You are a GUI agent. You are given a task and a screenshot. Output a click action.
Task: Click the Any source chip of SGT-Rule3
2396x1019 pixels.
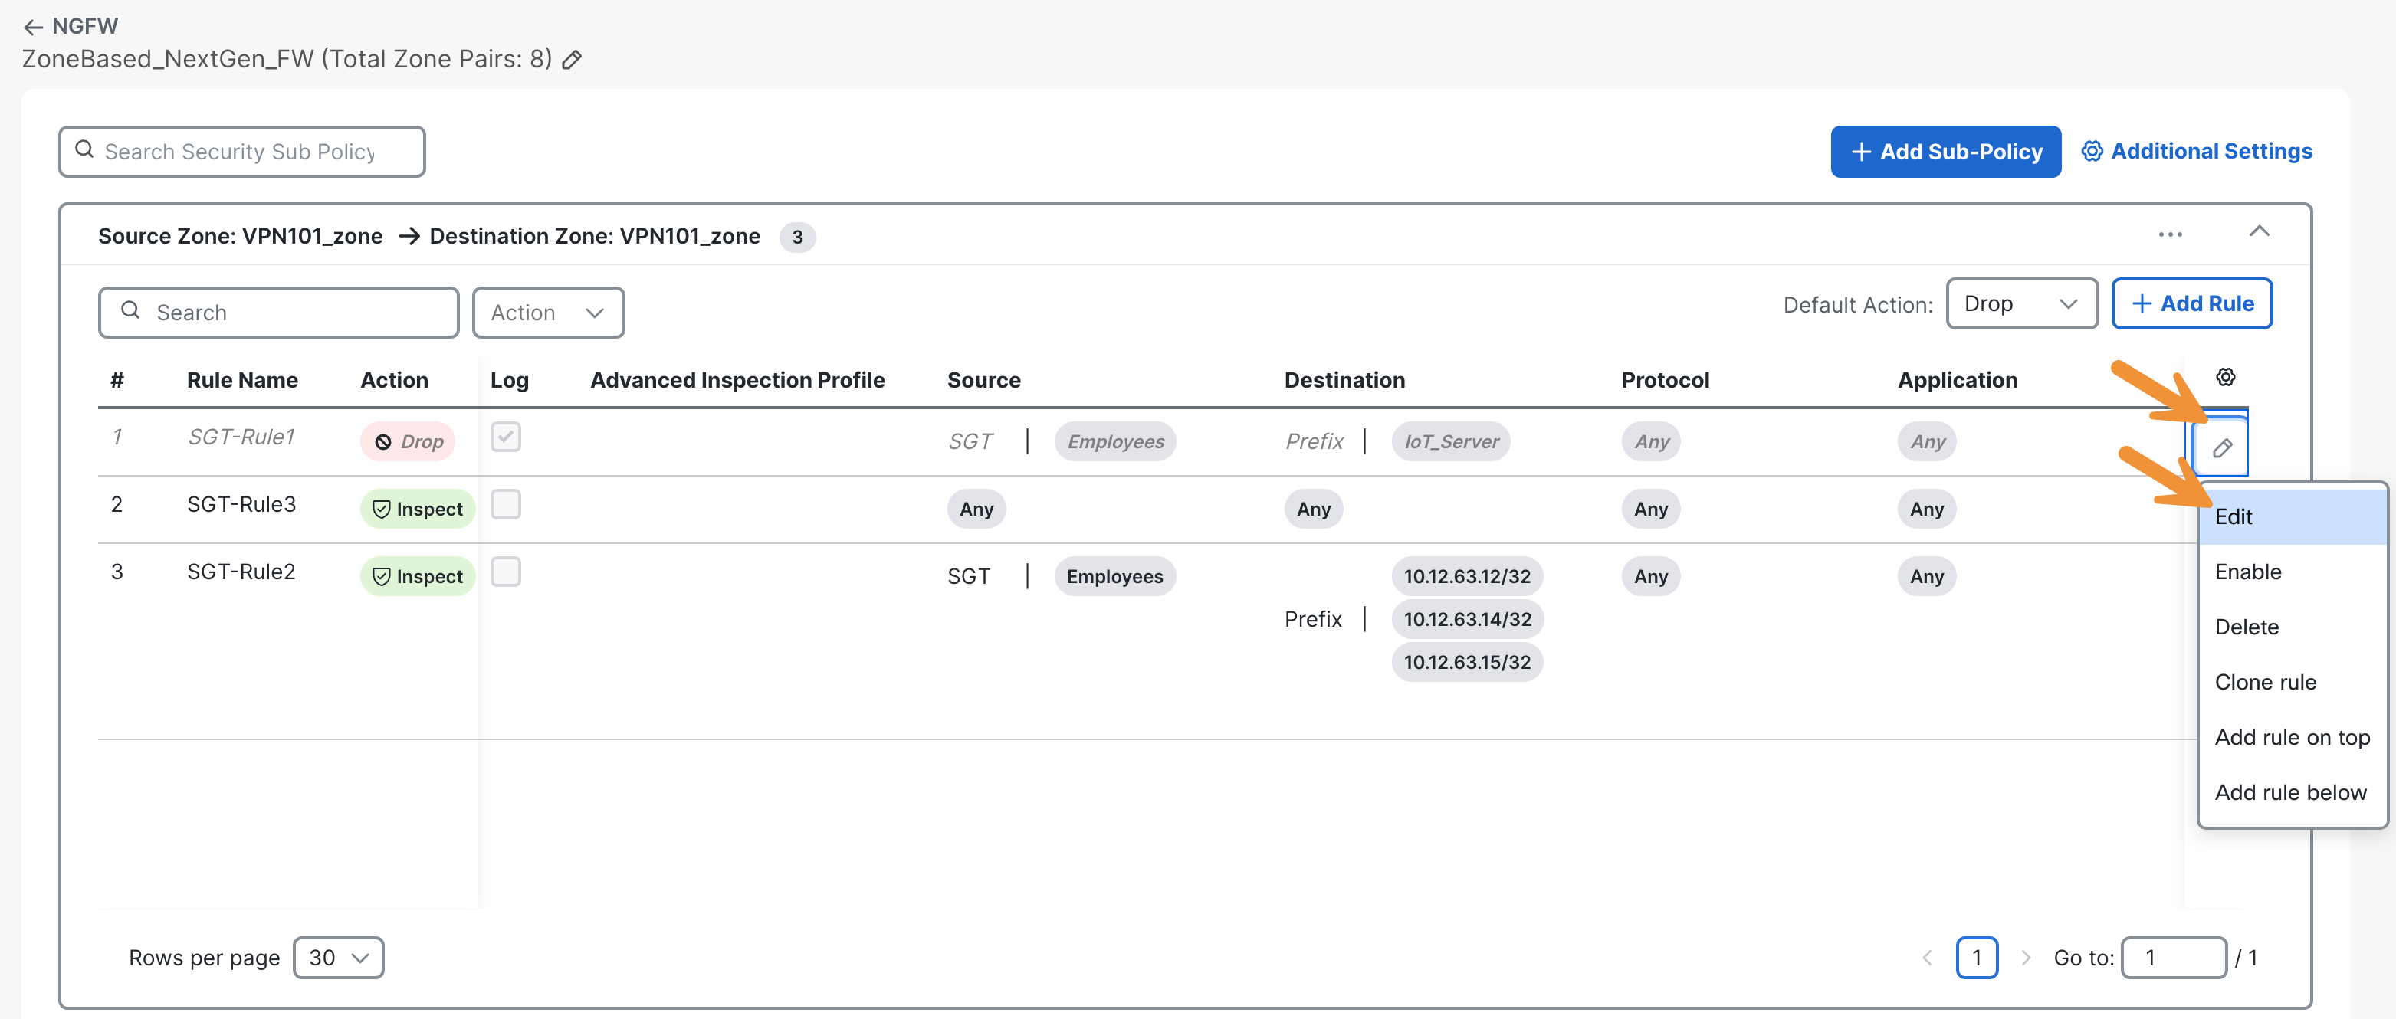point(976,509)
